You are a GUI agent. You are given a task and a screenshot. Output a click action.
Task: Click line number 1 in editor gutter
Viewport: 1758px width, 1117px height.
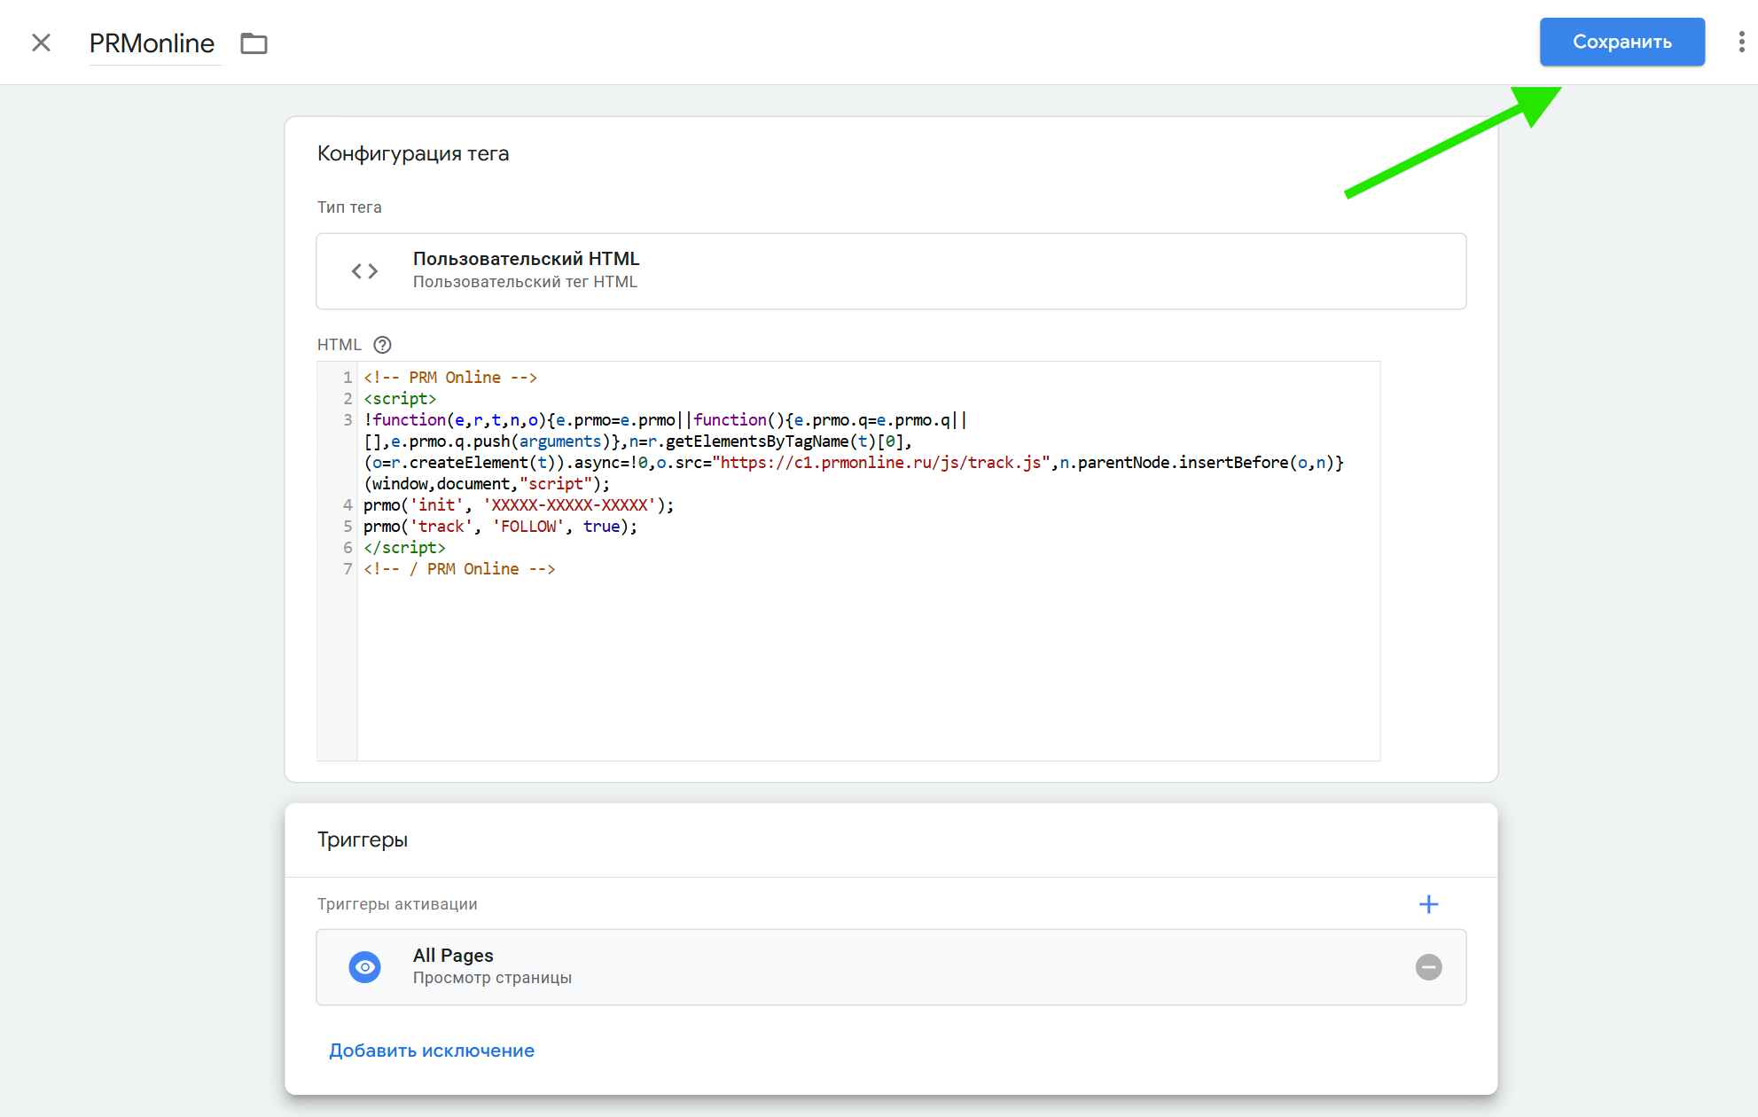point(348,378)
